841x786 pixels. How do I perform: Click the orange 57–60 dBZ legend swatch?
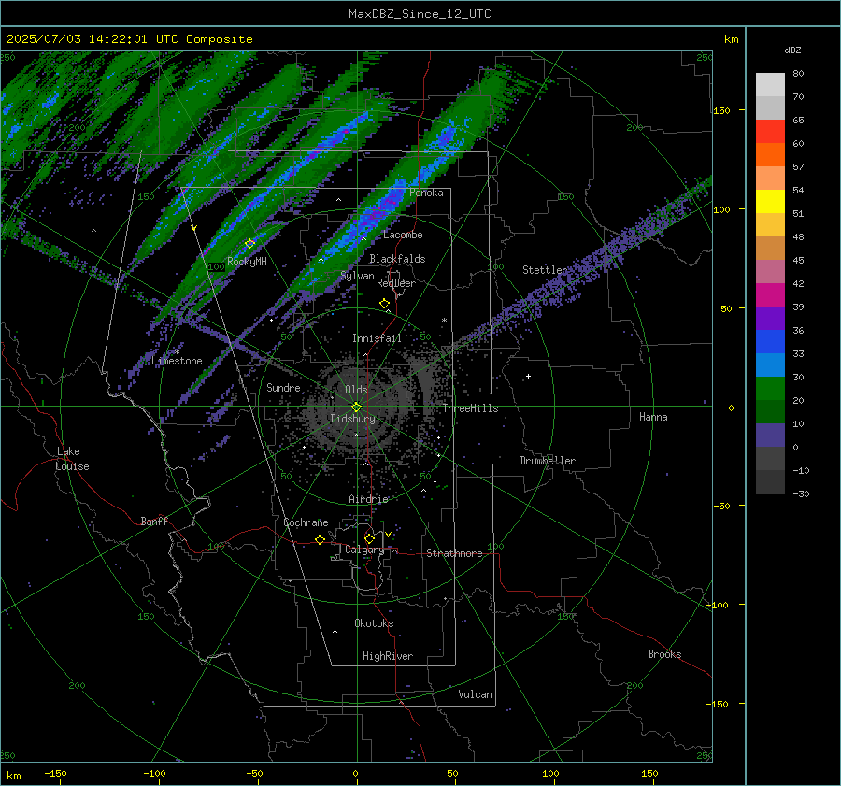coord(770,155)
